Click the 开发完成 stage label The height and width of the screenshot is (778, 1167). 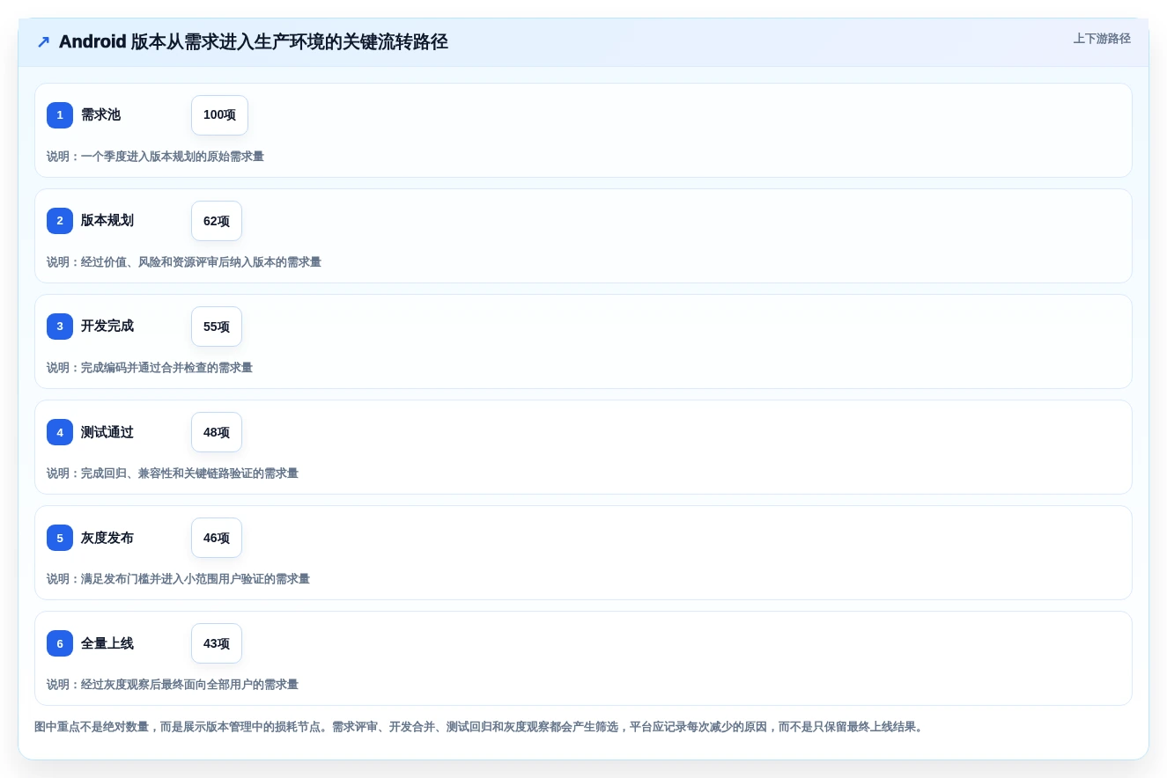coord(107,327)
